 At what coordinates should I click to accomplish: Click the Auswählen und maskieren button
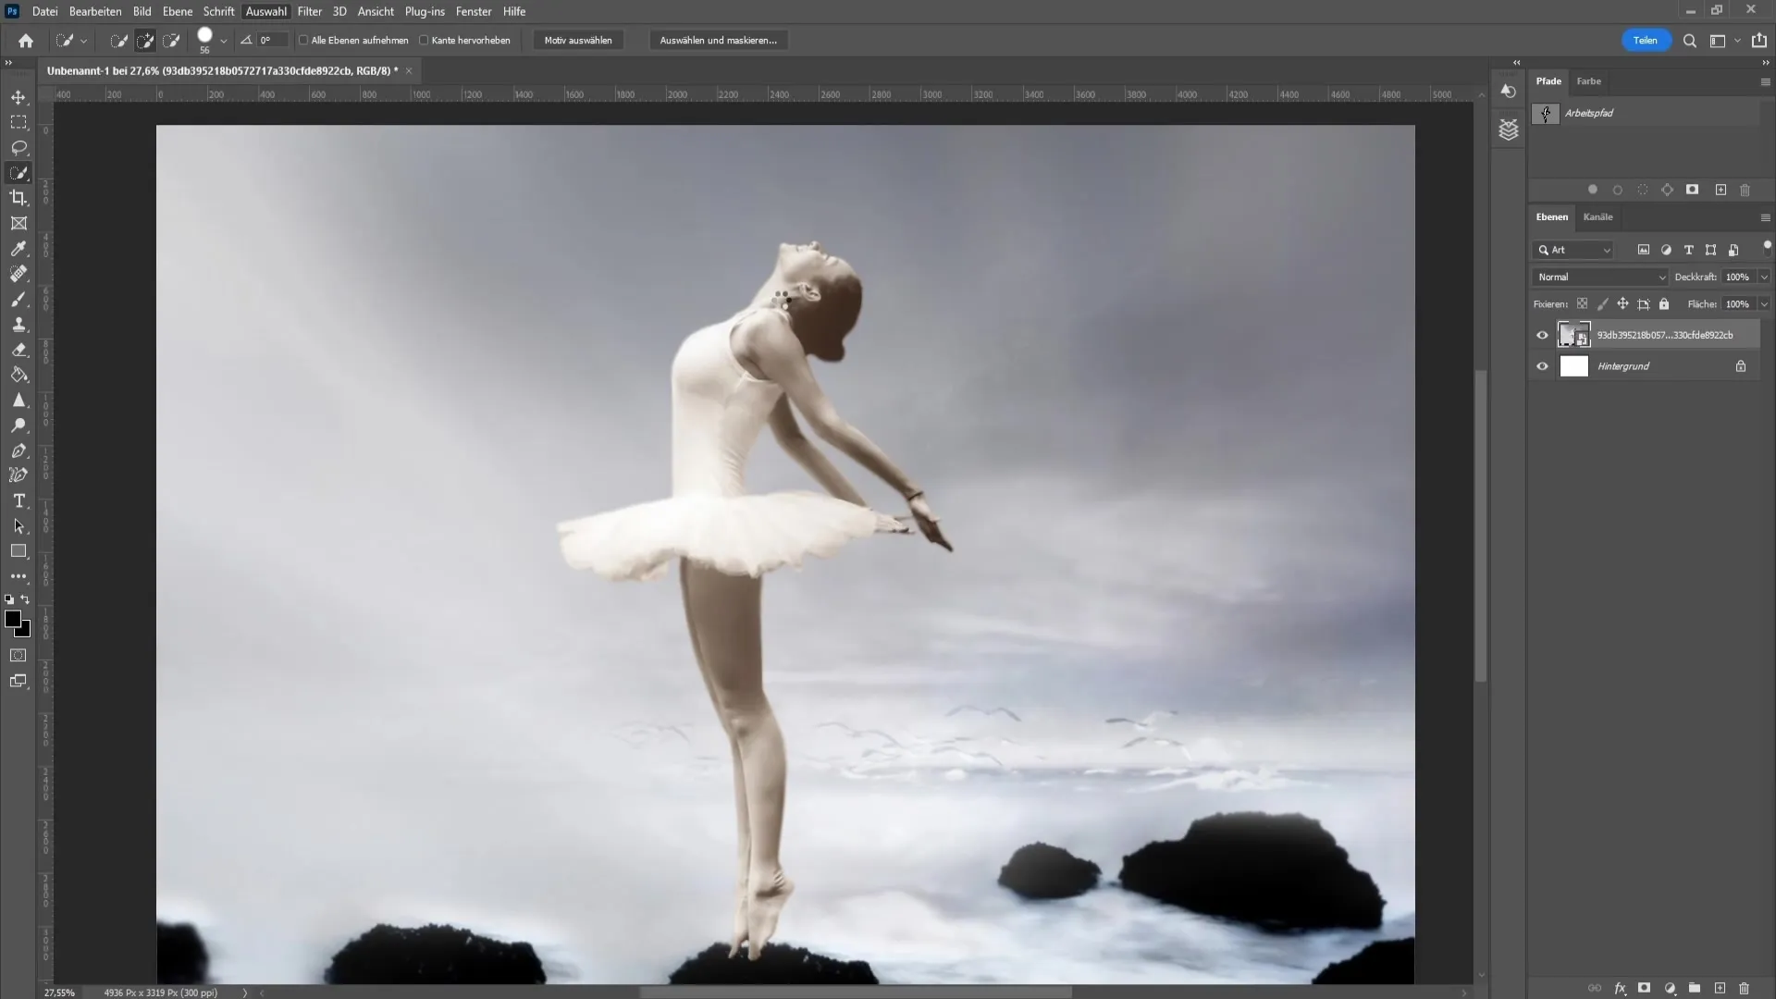(717, 39)
